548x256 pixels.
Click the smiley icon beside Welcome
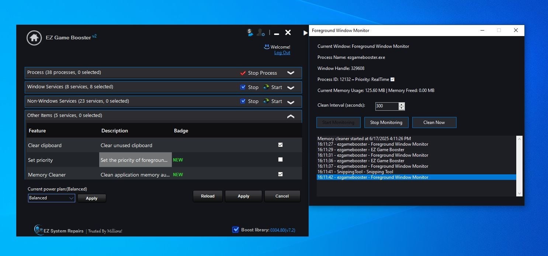pos(267,47)
